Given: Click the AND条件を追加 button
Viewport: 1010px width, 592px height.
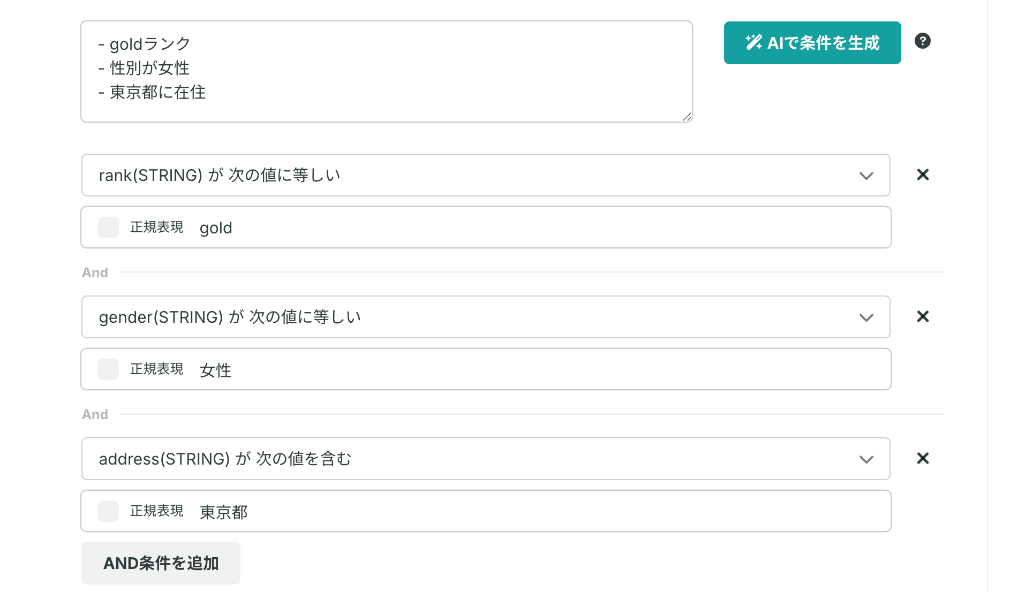Looking at the screenshot, I should click(161, 563).
